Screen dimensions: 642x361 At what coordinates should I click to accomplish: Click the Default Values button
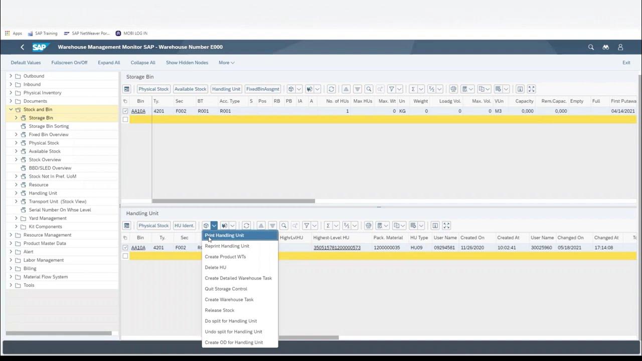coord(26,63)
